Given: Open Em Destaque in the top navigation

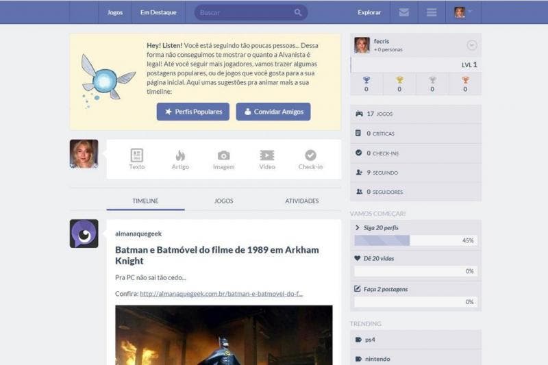Looking at the screenshot, I should (x=158, y=12).
